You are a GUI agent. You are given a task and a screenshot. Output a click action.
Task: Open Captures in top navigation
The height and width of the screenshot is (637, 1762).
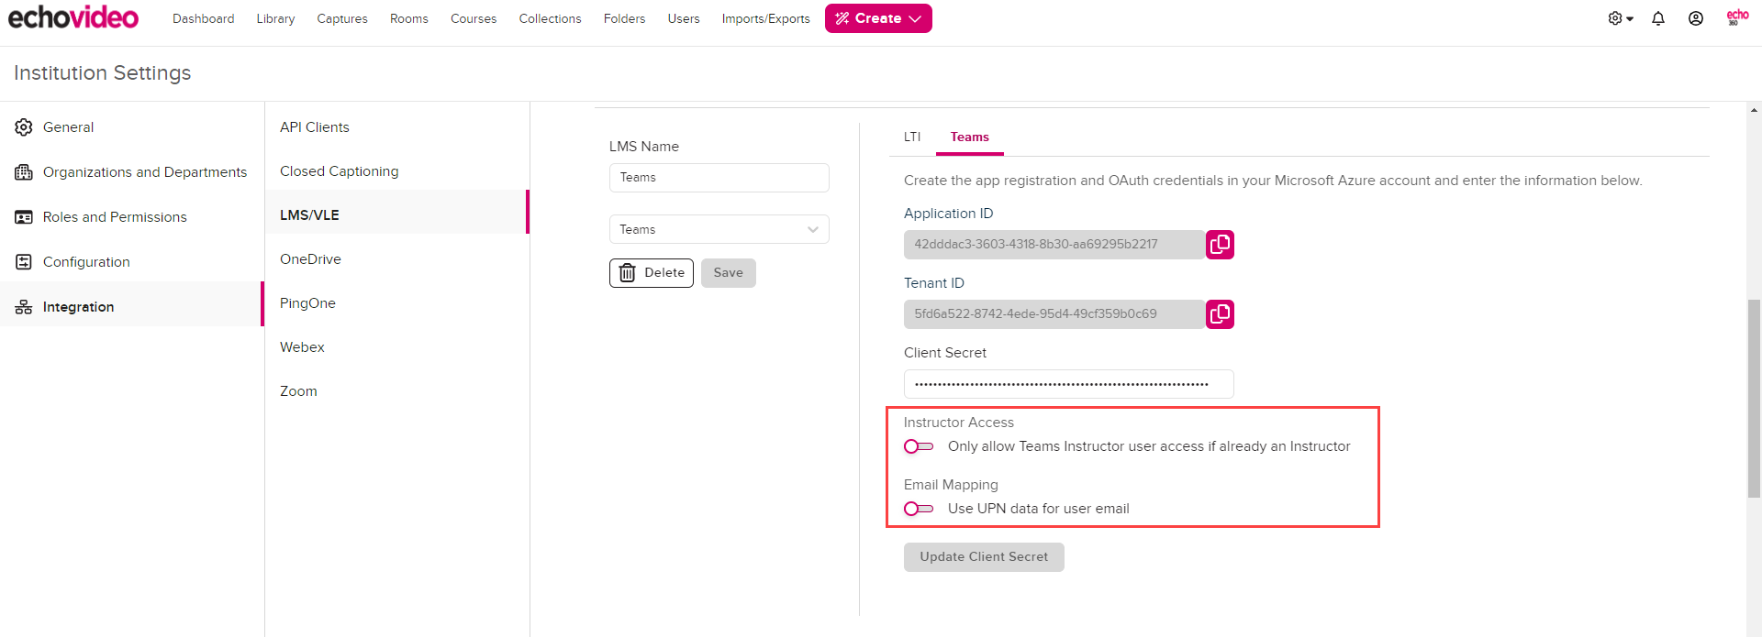[342, 18]
